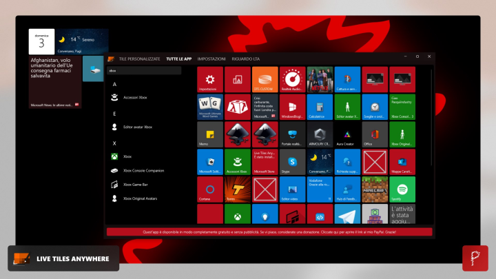Launch the Realtek Audio tile
496x279 pixels.
point(293,79)
